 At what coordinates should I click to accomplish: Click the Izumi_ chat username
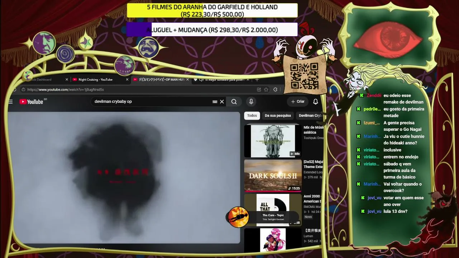pyautogui.click(x=372, y=123)
